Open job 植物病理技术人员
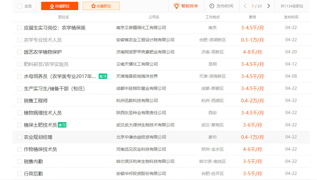Screen dimensions: 317x180 (x=43, y=113)
